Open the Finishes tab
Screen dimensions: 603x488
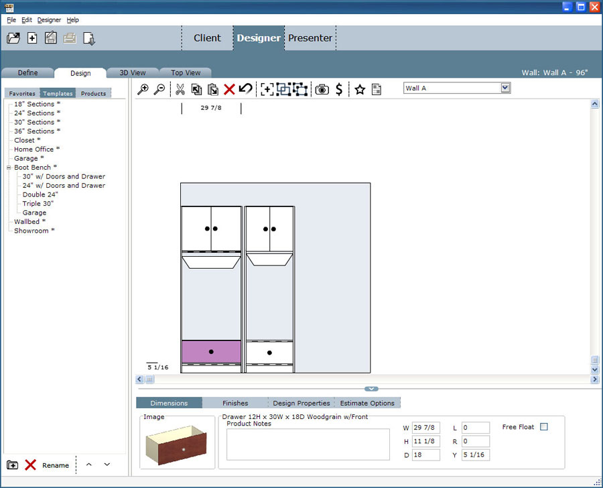[x=235, y=403]
